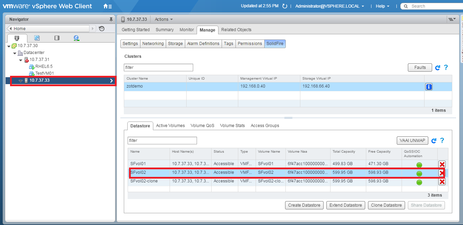Open the Active Volumes tab
Viewport: 463px width, 225px height.
[170, 126]
